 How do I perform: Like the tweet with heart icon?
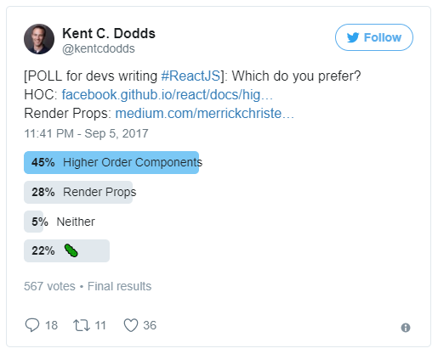tap(131, 325)
